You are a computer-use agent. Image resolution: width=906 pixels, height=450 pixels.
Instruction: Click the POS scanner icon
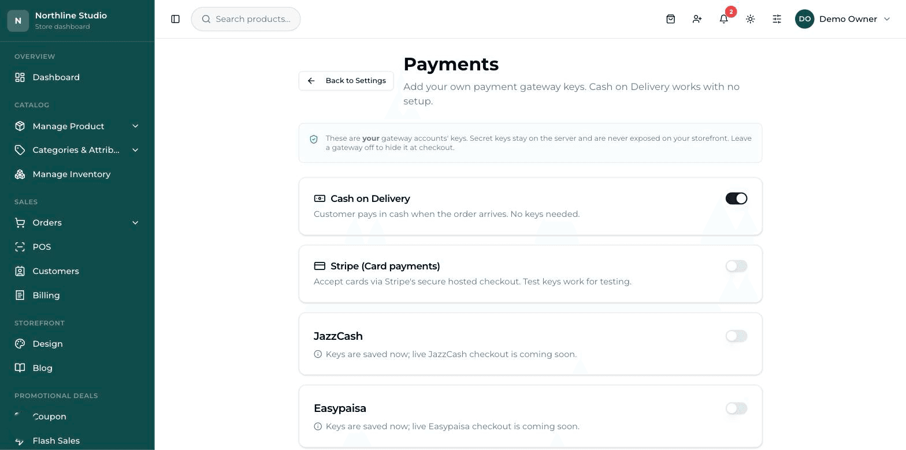(x=20, y=247)
